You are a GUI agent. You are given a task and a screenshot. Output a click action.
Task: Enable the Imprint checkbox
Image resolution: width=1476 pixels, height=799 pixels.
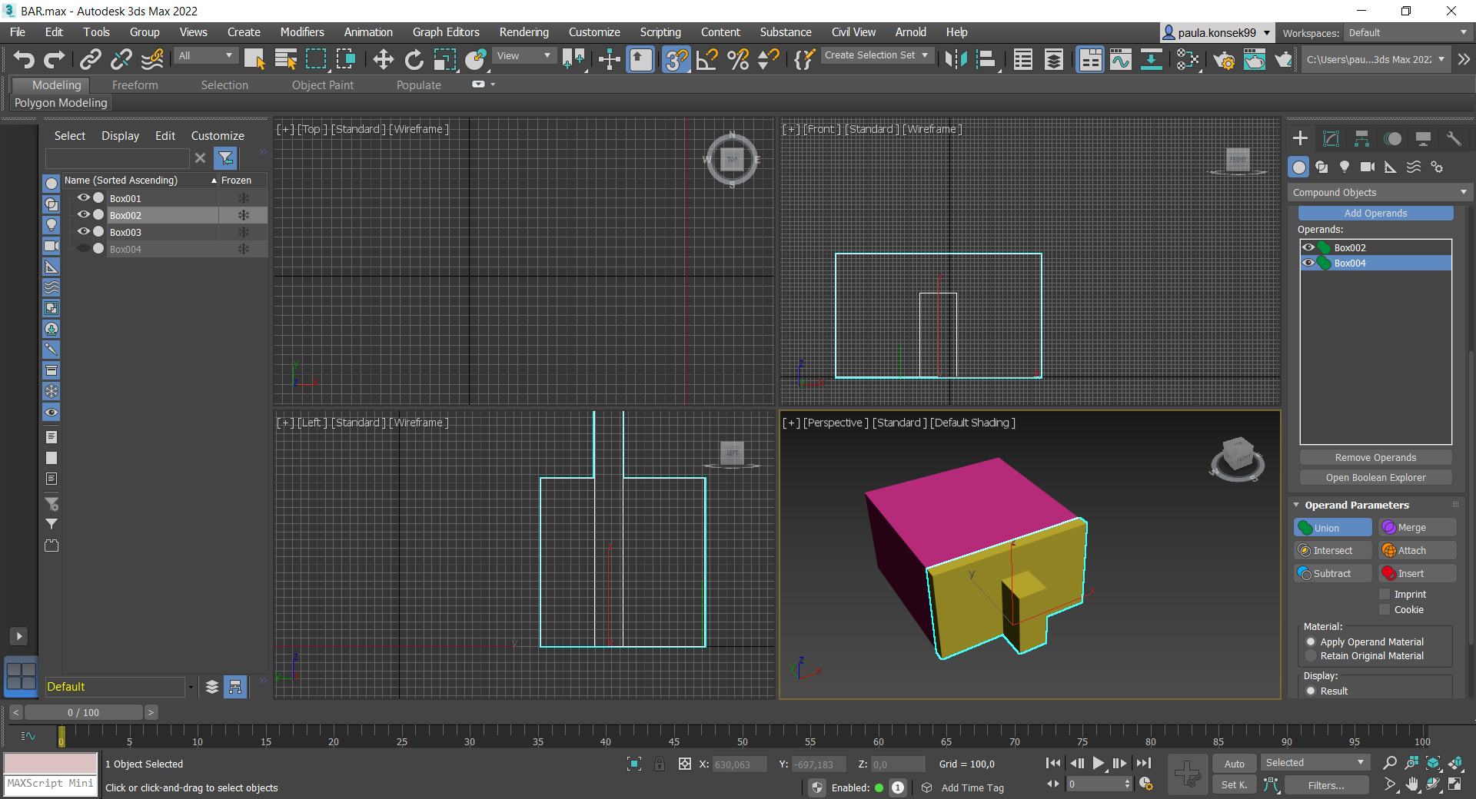tap(1385, 595)
